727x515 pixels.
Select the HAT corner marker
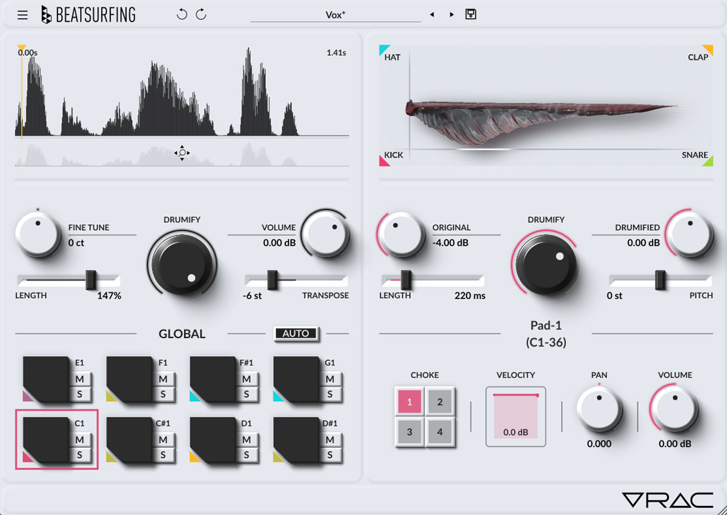pyautogui.click(x=385, y=50)
